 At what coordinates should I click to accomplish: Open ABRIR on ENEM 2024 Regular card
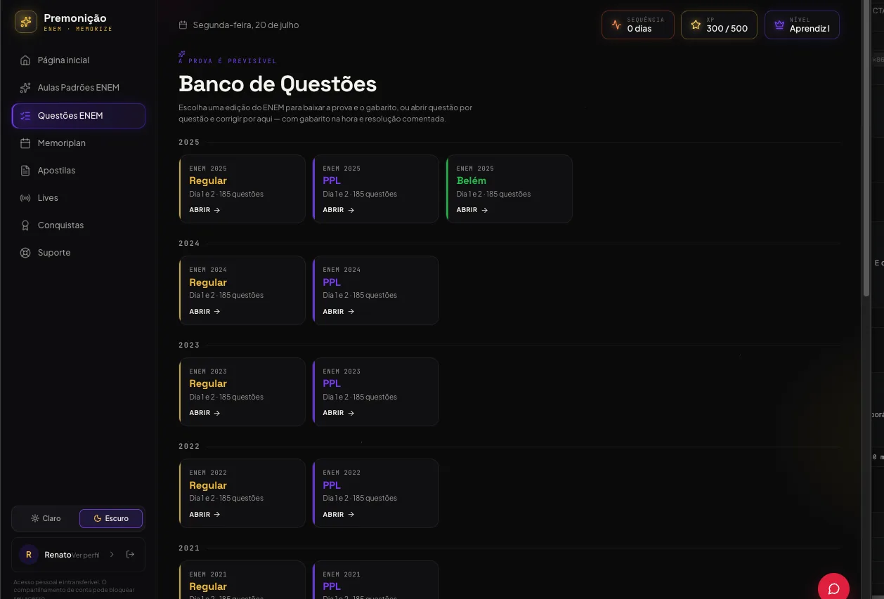[205, 312]
